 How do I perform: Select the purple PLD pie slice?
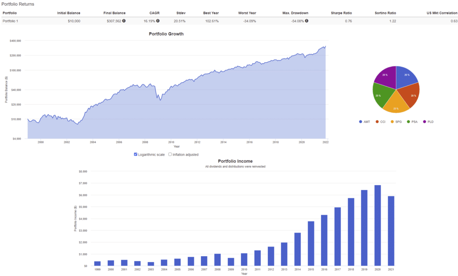coord(386,76)
